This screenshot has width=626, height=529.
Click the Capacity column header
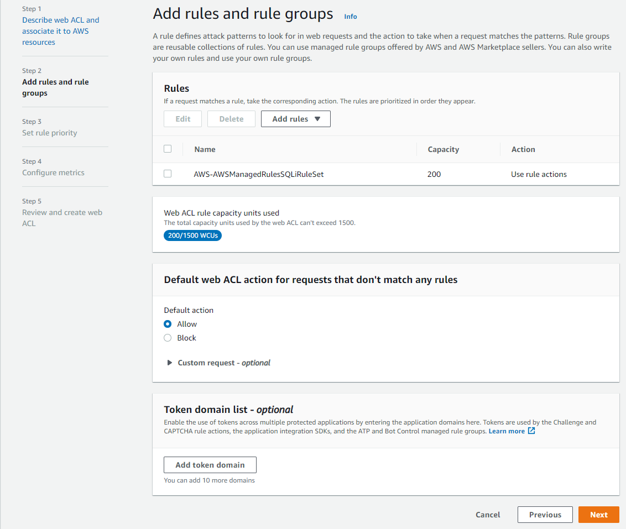click(443, 149)
